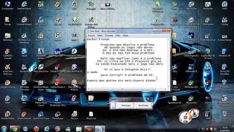Viewport: 234px width, 132px height.
Task: Open COMODO Firewall shortcut
Action: coord(8,54)
